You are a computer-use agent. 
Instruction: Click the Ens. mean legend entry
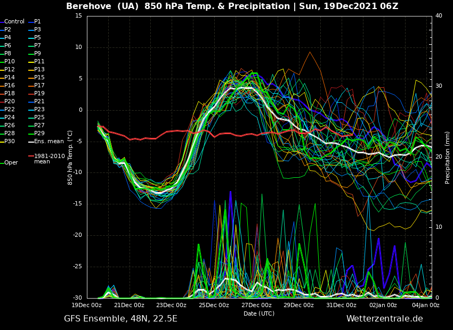48,142
